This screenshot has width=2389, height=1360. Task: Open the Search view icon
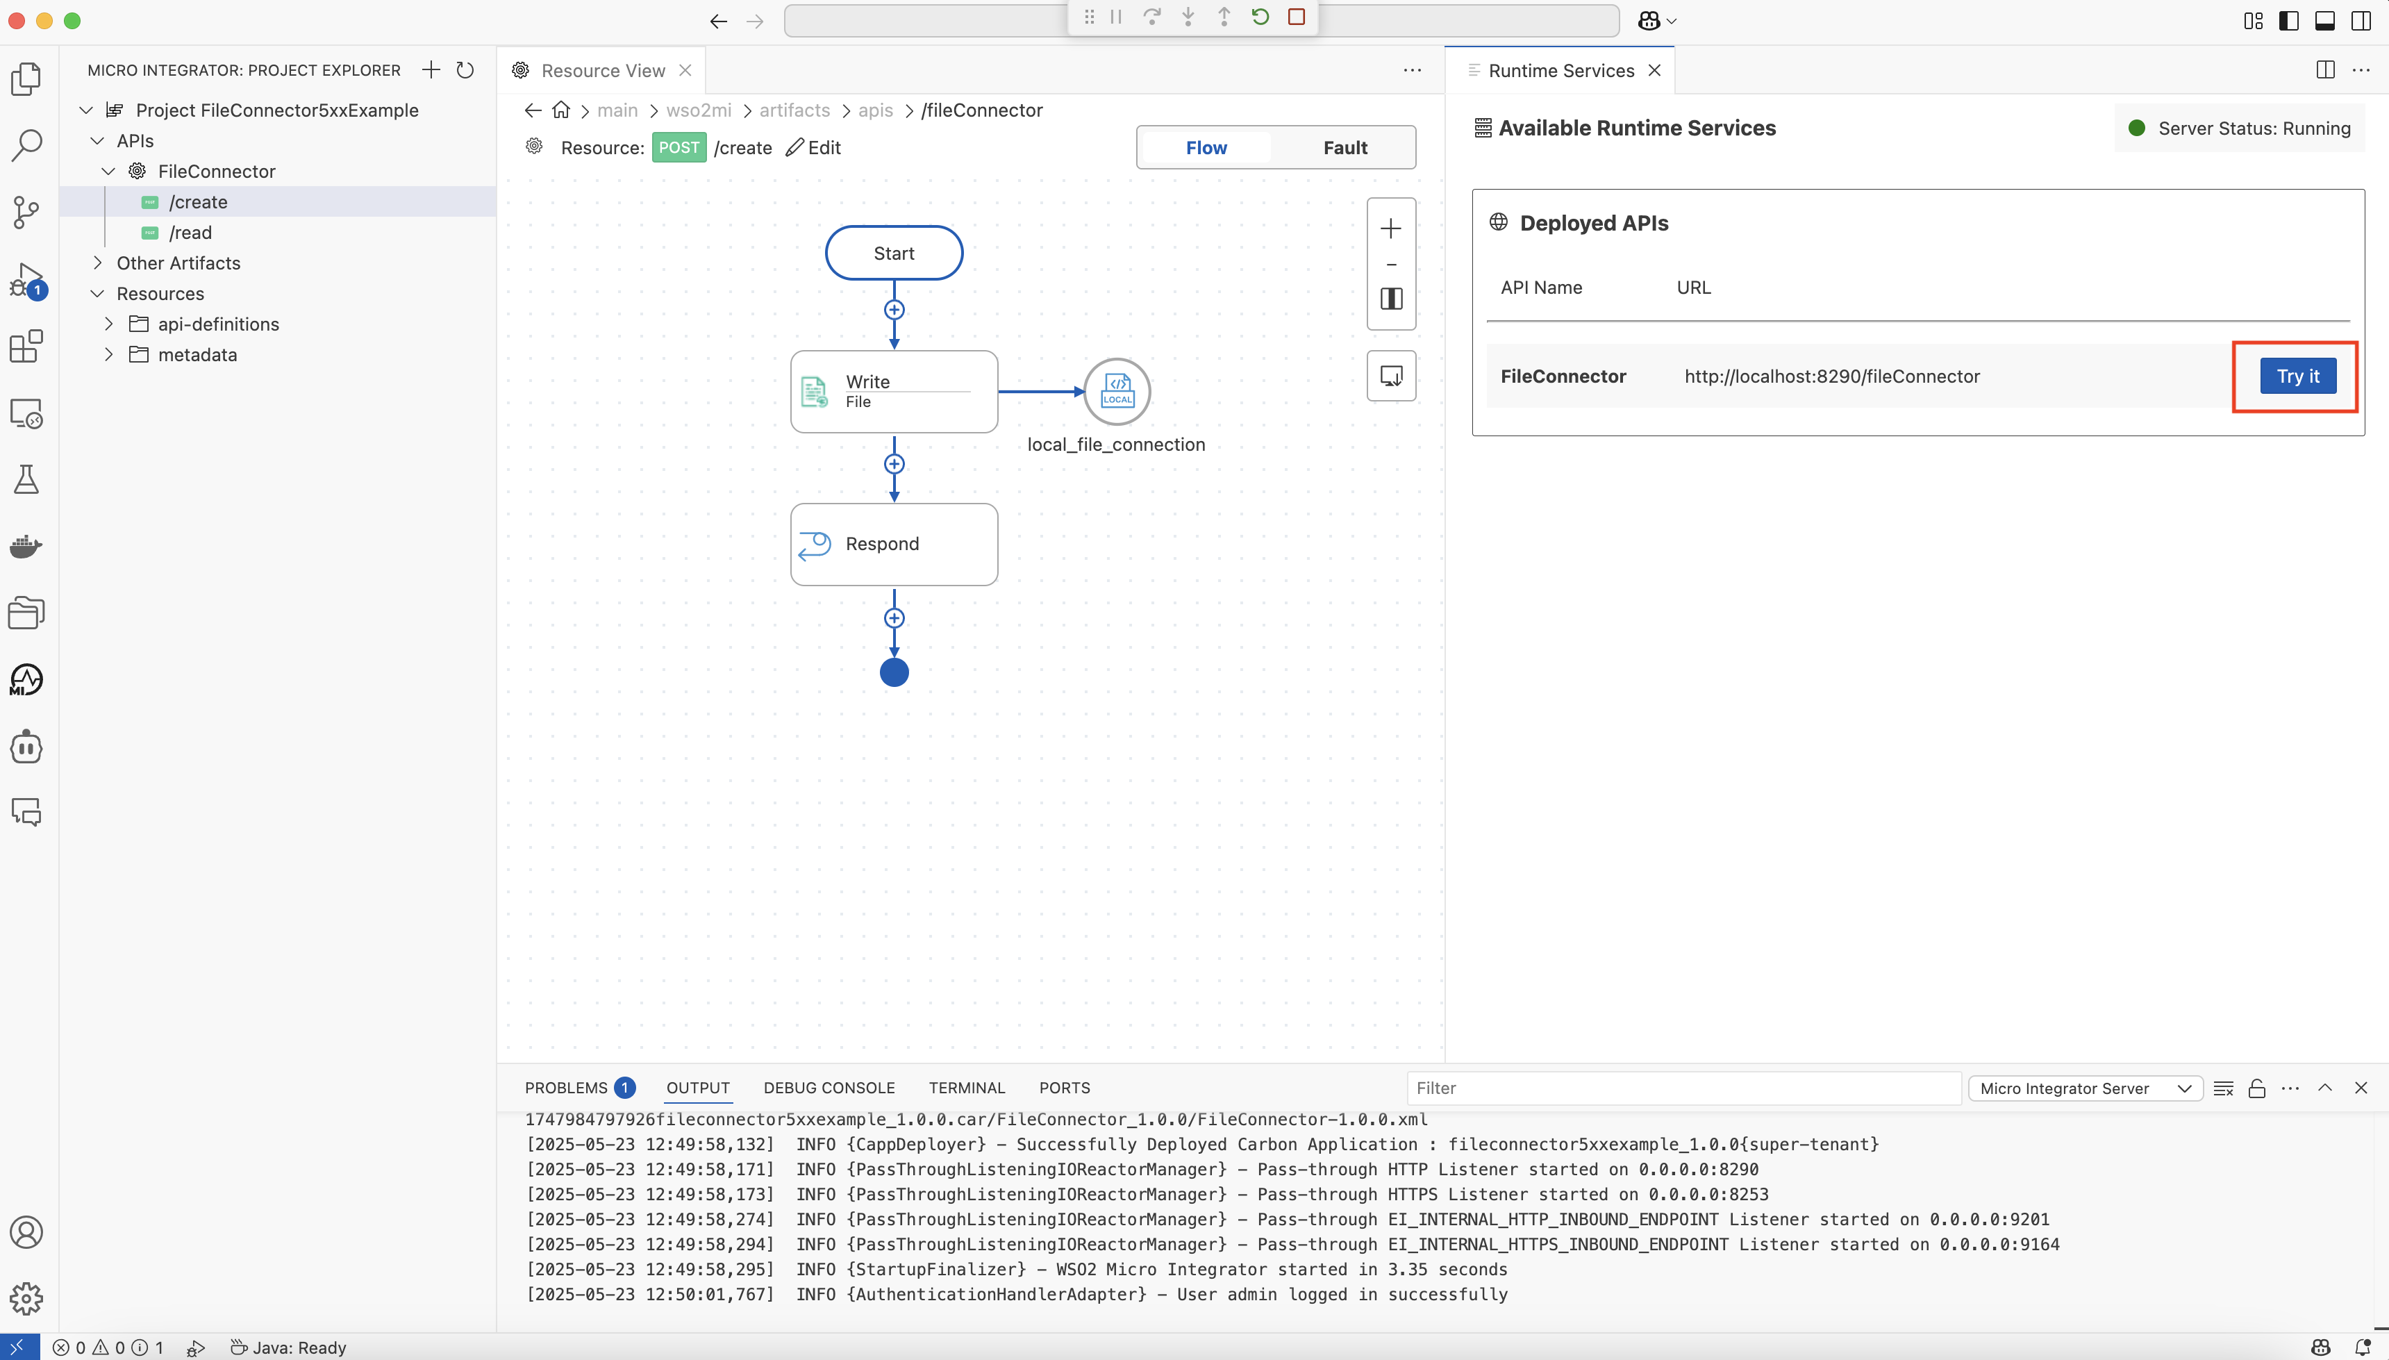[x=26, y=146]
